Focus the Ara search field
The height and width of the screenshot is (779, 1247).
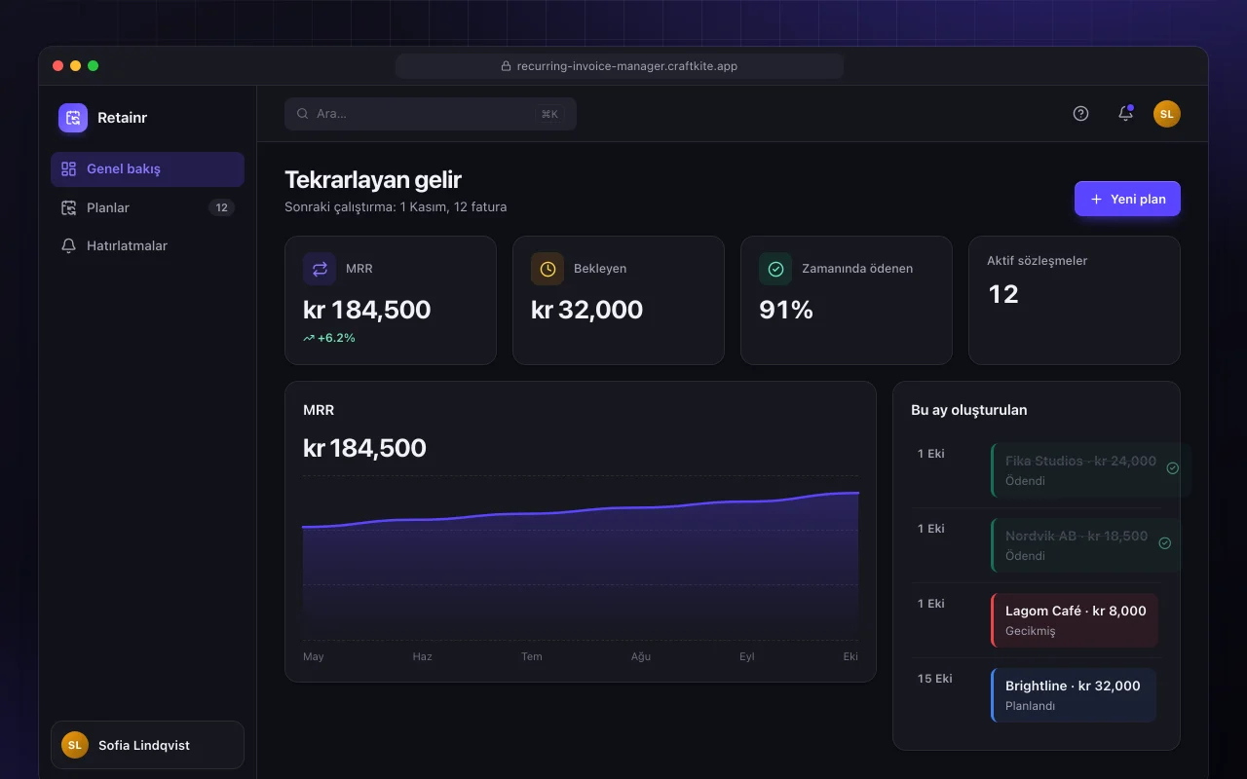point(431,114)
